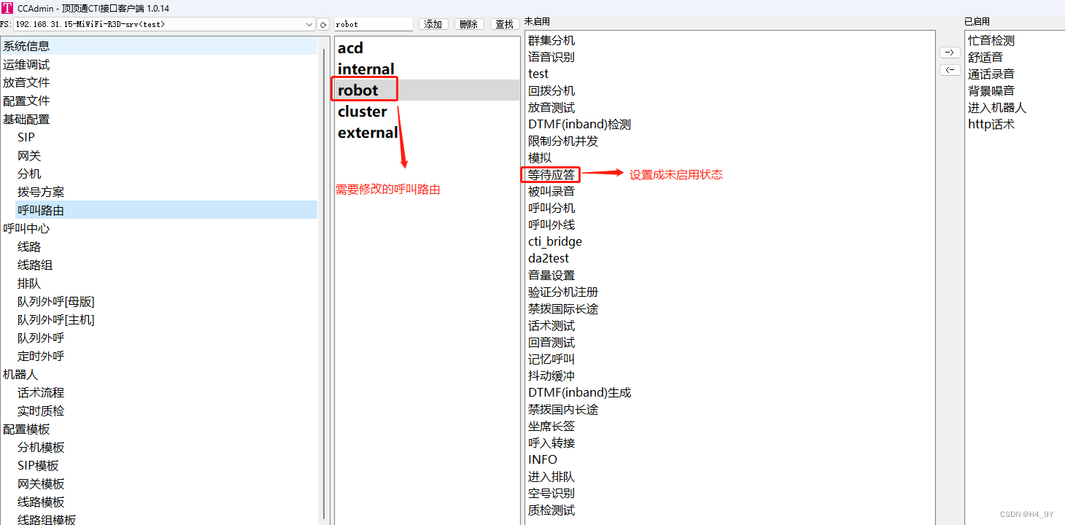1065x525 pixels.
Task: Open 定时外呼 tree item
Action: pyautogui.click(x=41, y=356)
